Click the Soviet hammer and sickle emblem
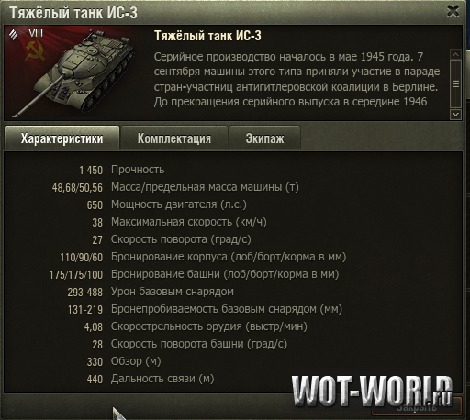Viewport: 470px width, 420px height. point(35,51)
